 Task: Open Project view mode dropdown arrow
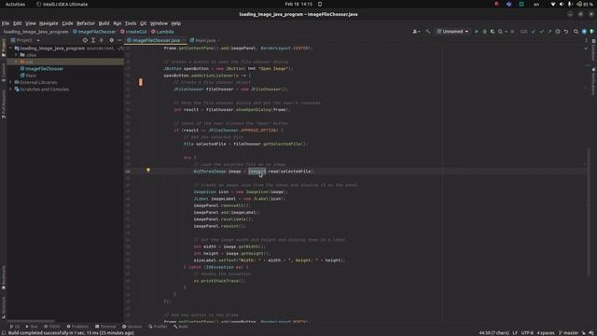[x=38, y=40]
